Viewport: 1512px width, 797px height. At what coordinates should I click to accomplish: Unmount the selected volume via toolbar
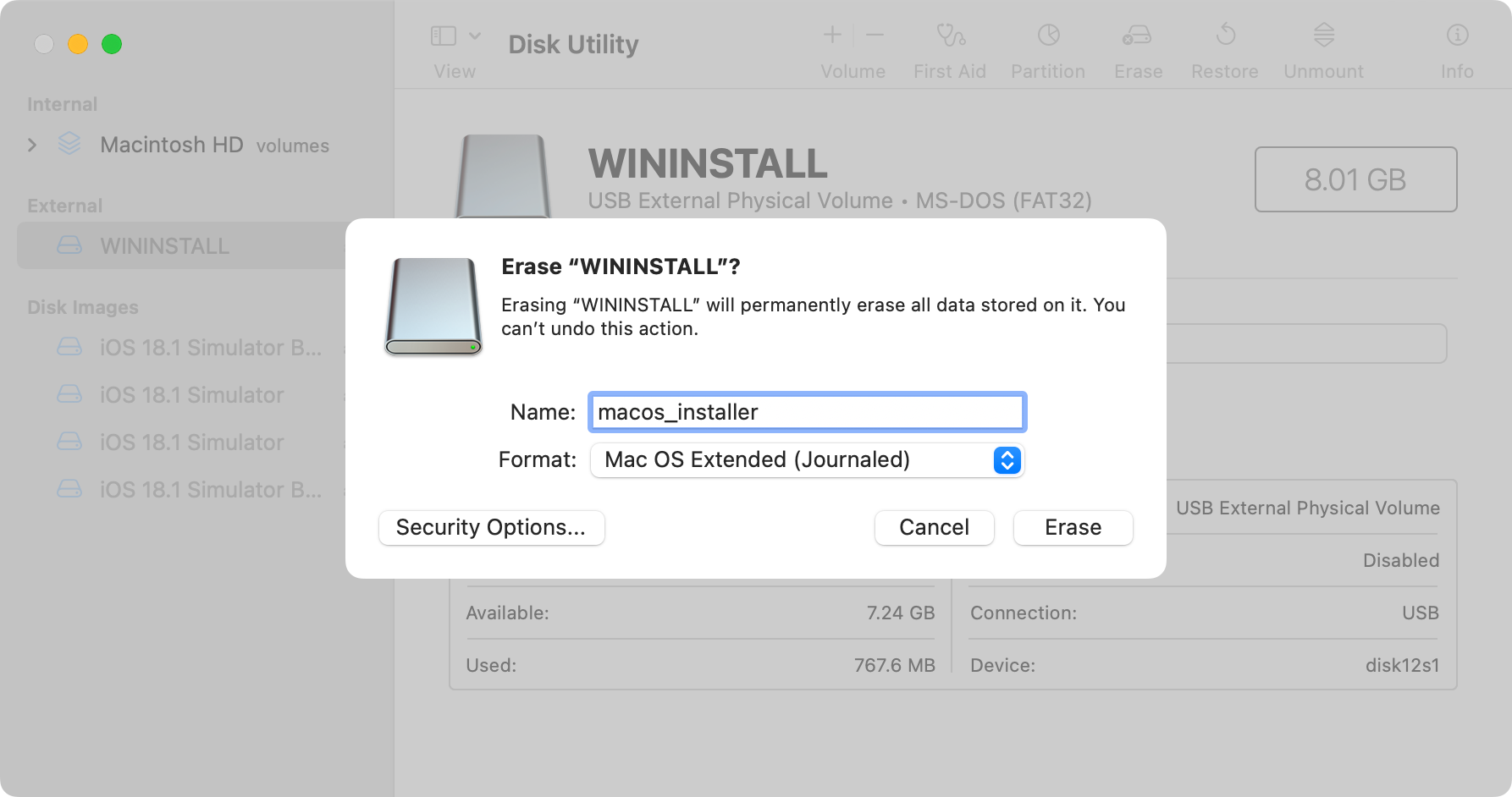1322,37
